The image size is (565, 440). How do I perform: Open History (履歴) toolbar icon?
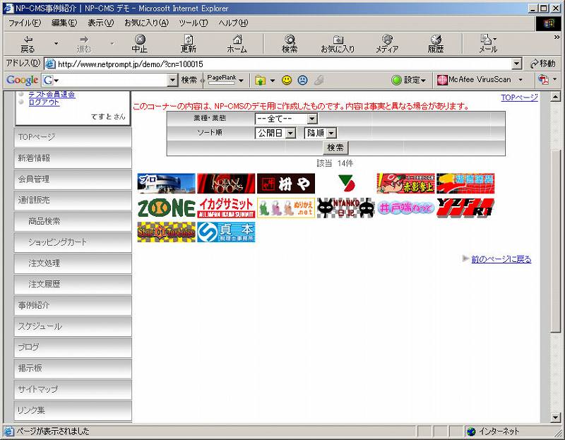coord(436,44)
